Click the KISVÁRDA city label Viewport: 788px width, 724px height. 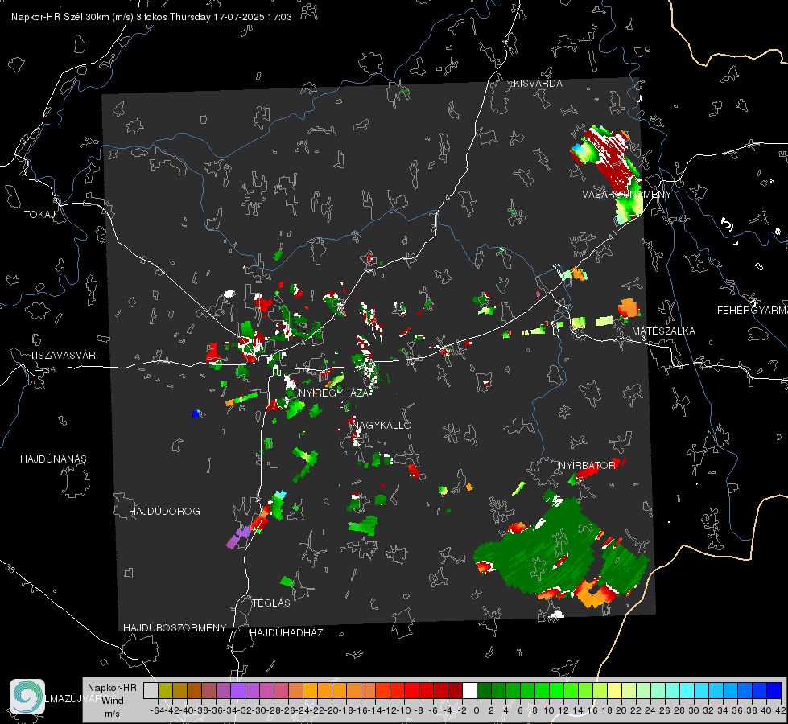538,84
